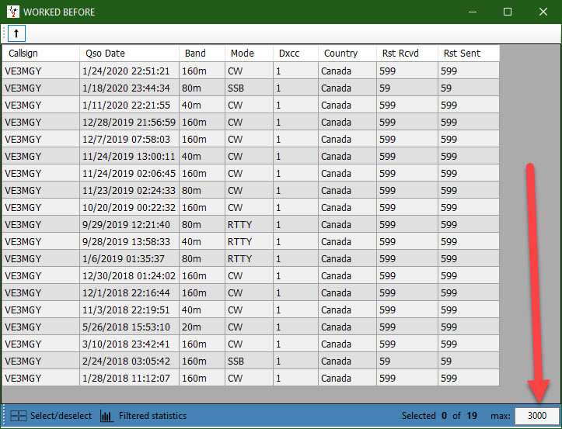This screenshot has width=562, height=429.
Task: Select the row dated 11/3/2018 22:19:51
Action: pos(250,310)
